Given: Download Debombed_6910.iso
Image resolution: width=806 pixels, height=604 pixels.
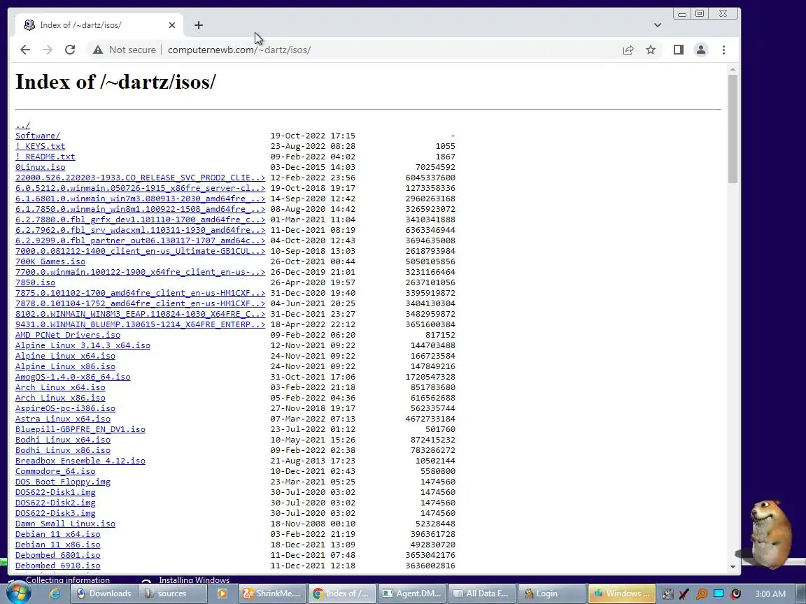Looking at the screenshot, I should click(x=57, y=566).
